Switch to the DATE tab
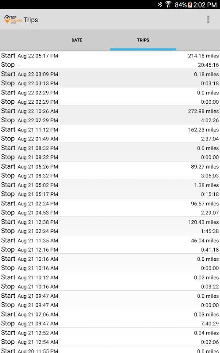220x353 pixels. click(77, 40)
